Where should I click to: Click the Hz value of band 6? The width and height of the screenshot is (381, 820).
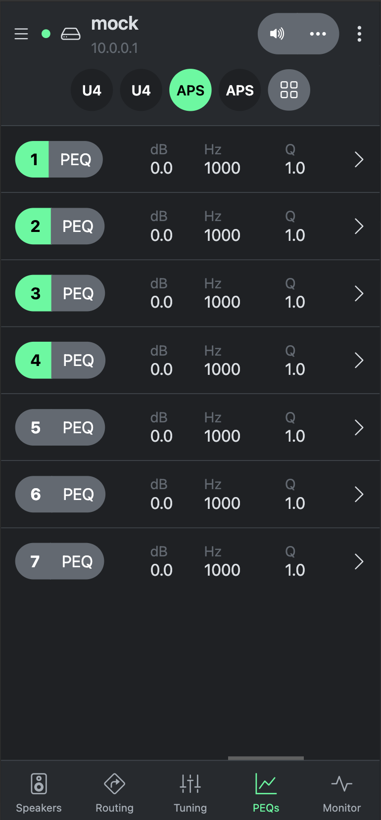tap(222, 503)
